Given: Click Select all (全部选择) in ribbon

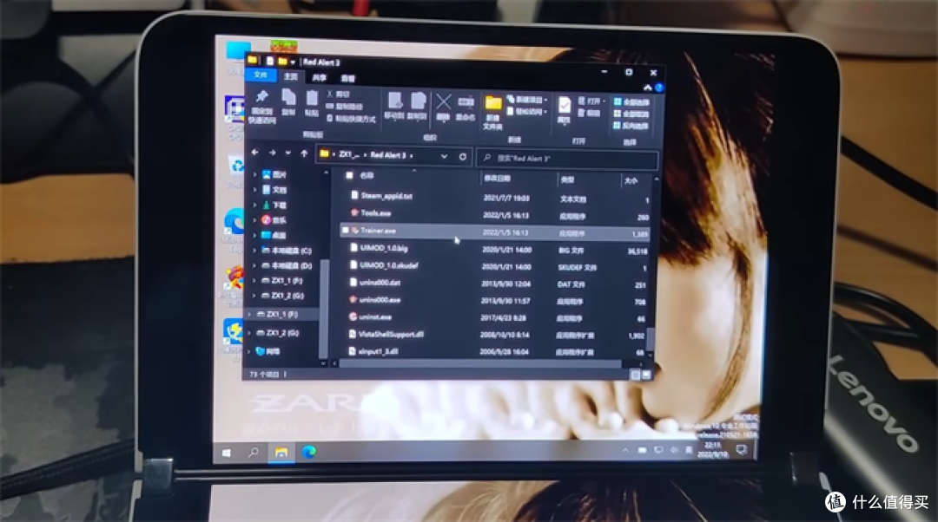Looking at the screenshot, I should [x=631, y=102].
